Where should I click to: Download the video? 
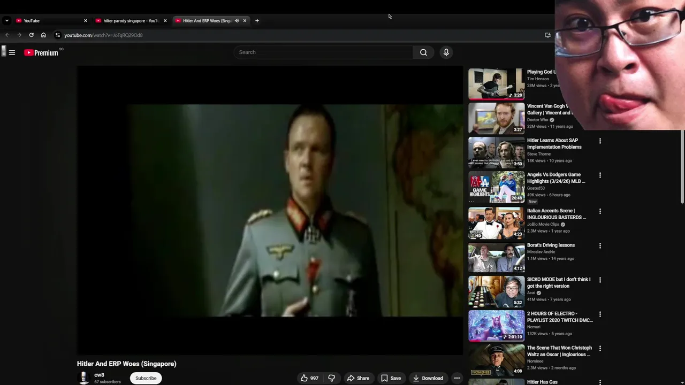(428, 378)
